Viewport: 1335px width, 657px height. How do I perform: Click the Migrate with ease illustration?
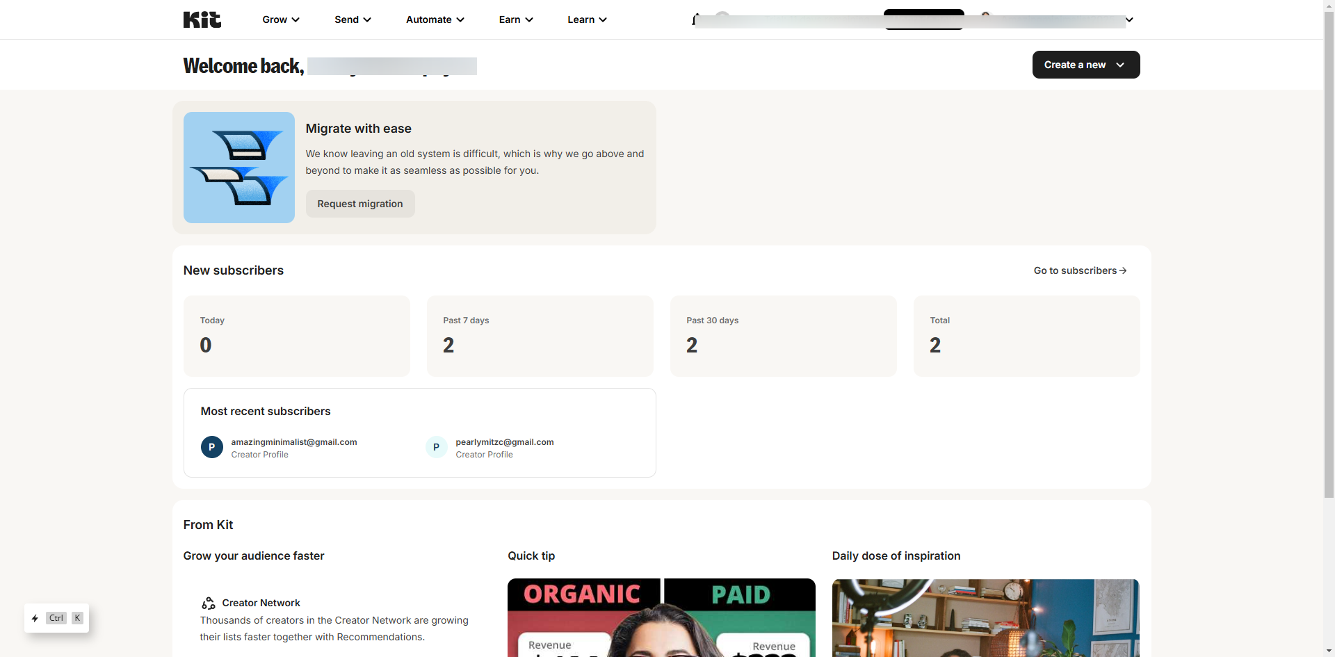tap(239, 168)
